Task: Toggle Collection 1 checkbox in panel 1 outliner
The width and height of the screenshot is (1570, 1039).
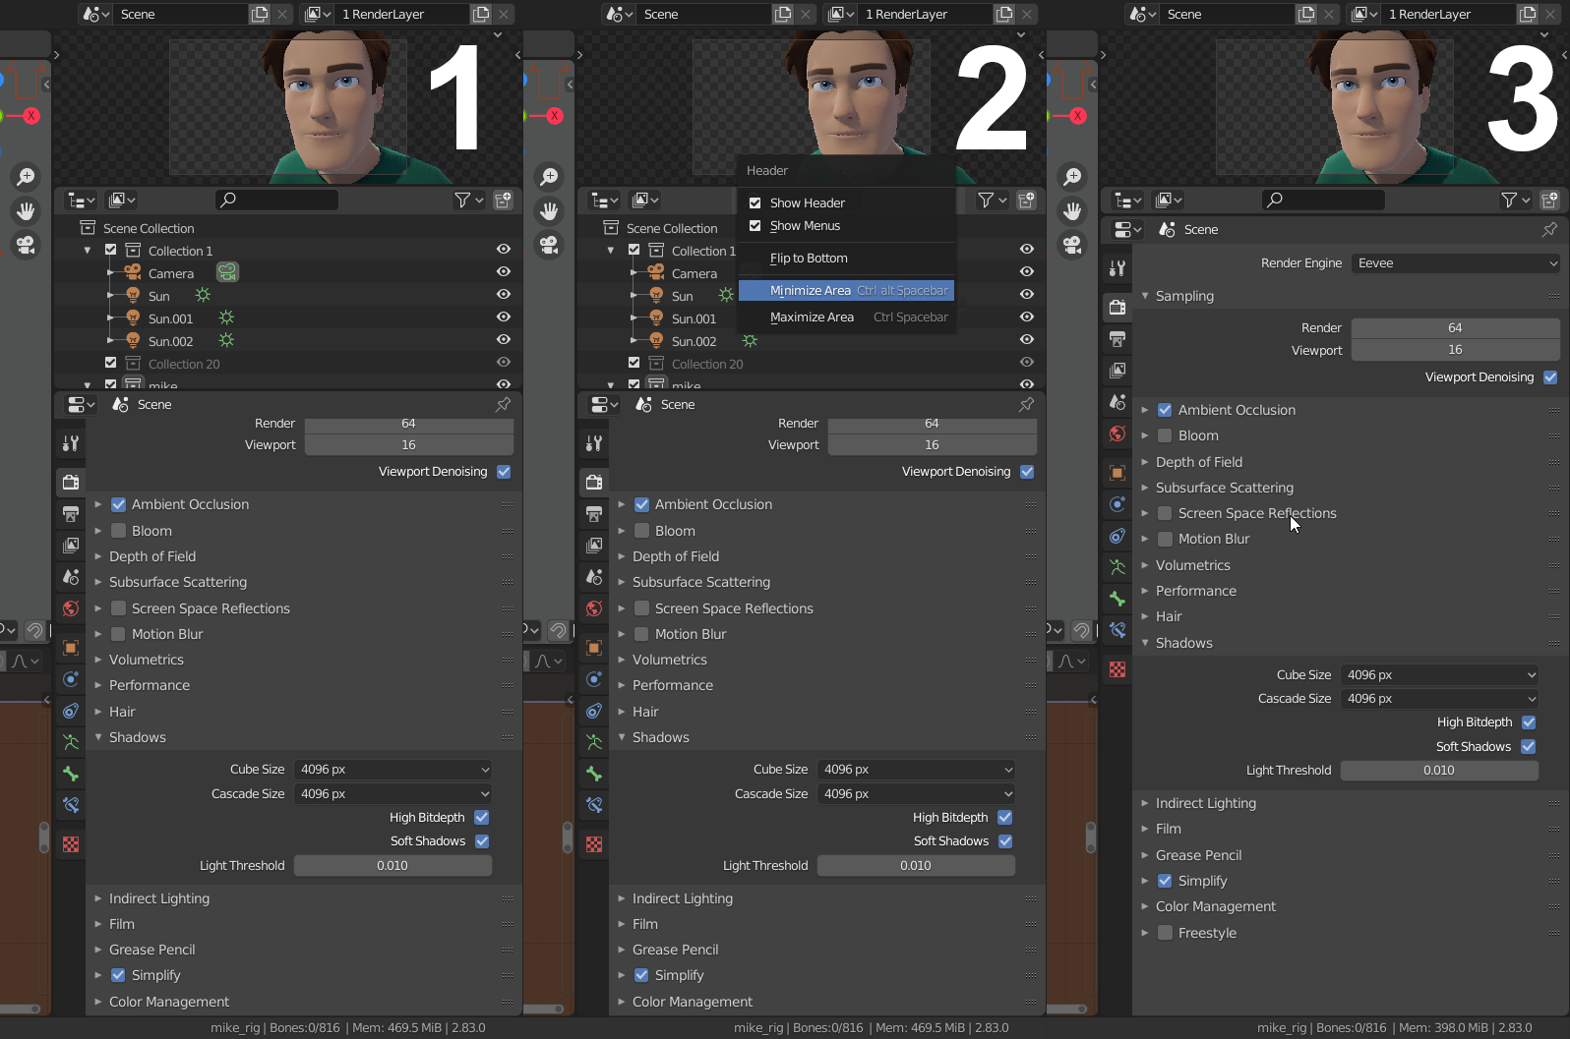Action: [110, 250]
